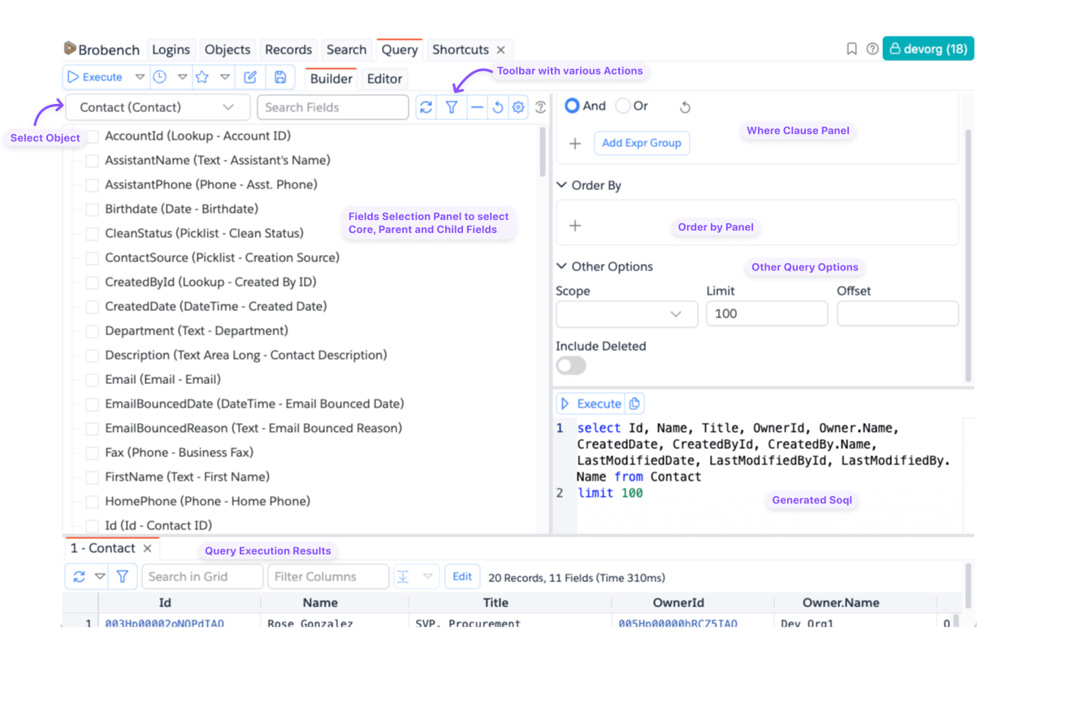Screen dimensions: 1065x712
Task: Check the Email (Email - Email) checkbox
Action: [92, 380]
